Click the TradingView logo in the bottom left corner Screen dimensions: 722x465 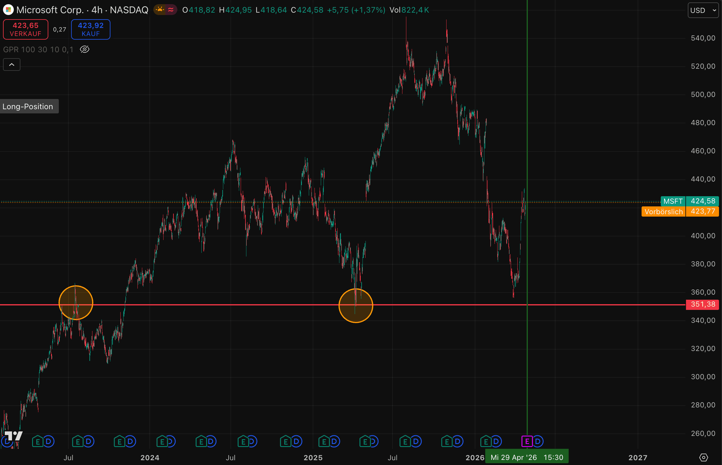point(14,436)
